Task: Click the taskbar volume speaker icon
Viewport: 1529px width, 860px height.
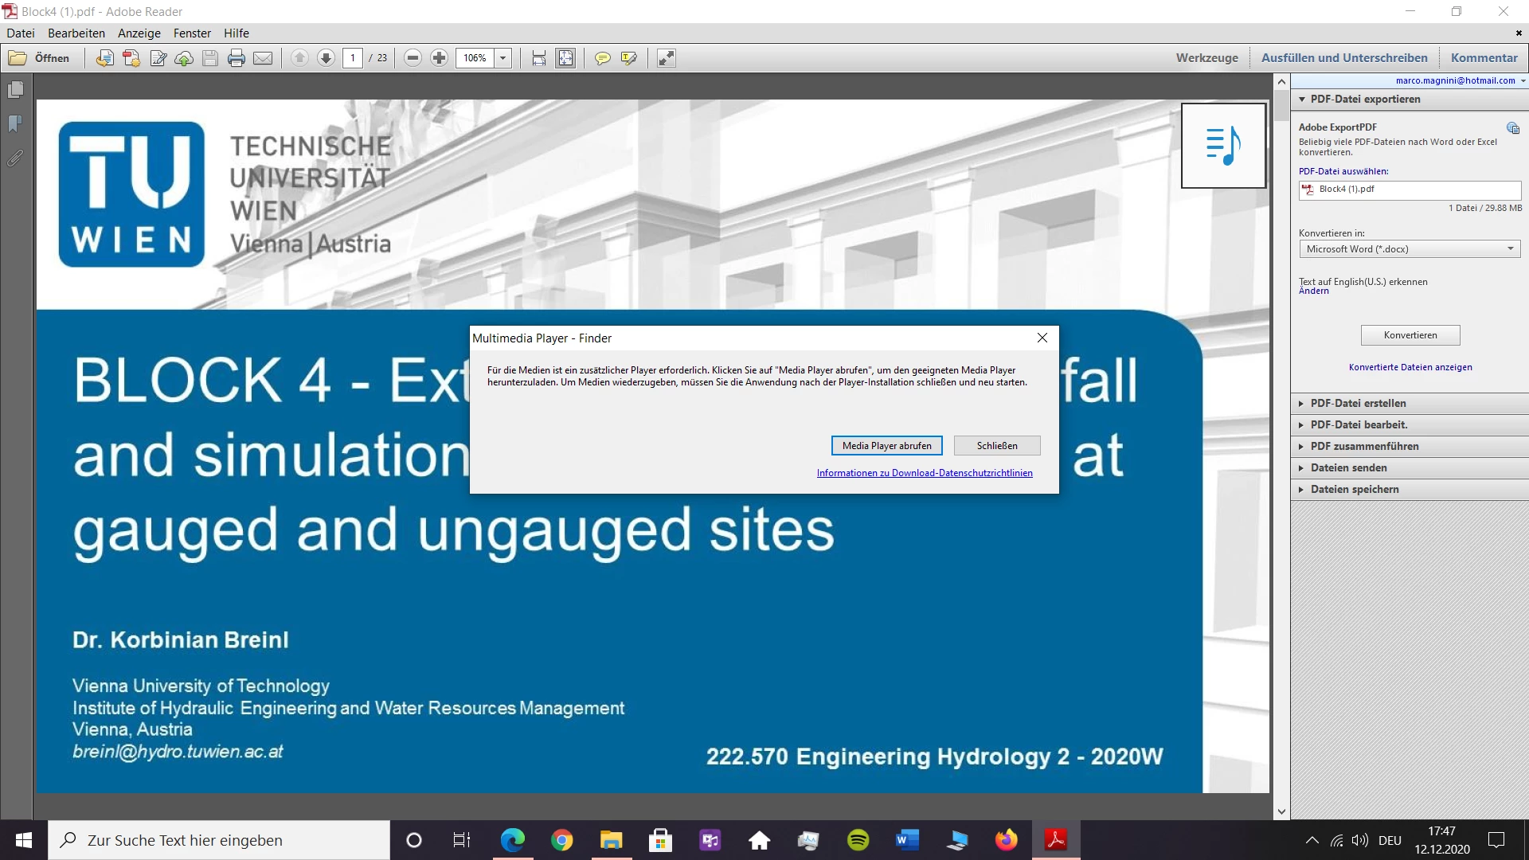Action: (x=1360, y=840)
